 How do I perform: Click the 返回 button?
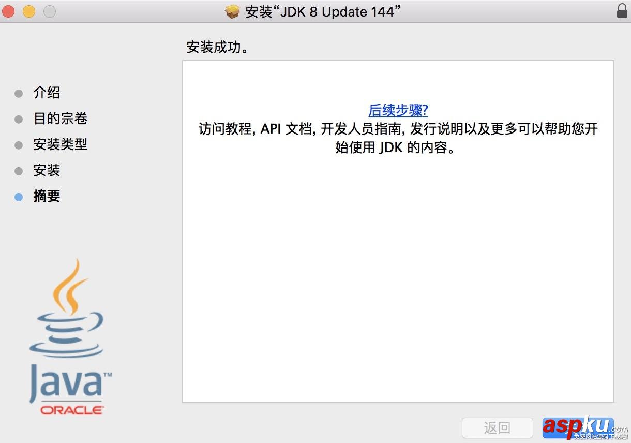(x=497, y=428)
